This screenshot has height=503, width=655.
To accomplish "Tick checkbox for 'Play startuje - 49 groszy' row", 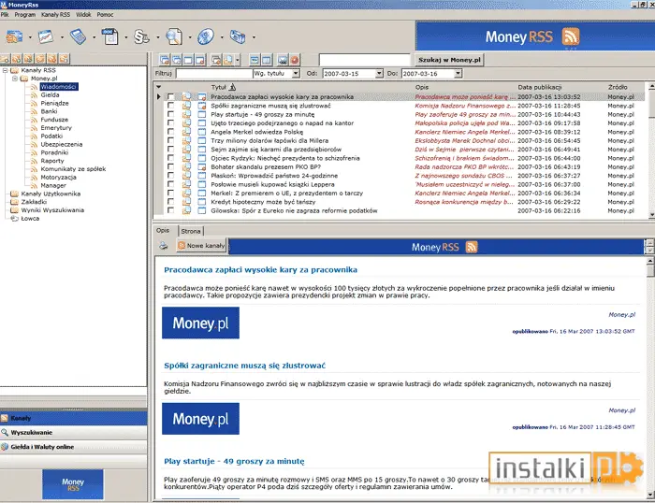I will pos(170,114).
